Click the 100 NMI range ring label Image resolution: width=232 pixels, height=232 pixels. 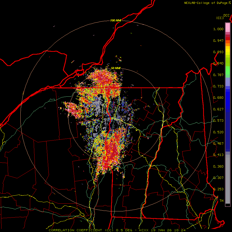(x=116, y=20)
